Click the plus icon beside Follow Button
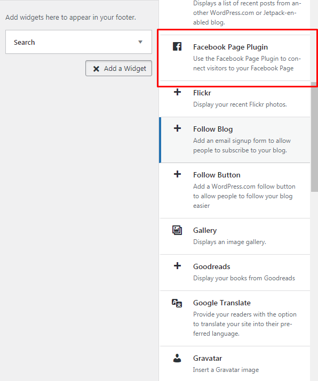The image size is (318, 381). coord(177,174)
